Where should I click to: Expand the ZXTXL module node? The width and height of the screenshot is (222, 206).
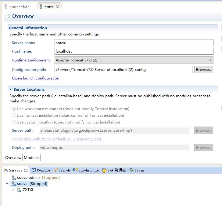(x=13, y=190)
